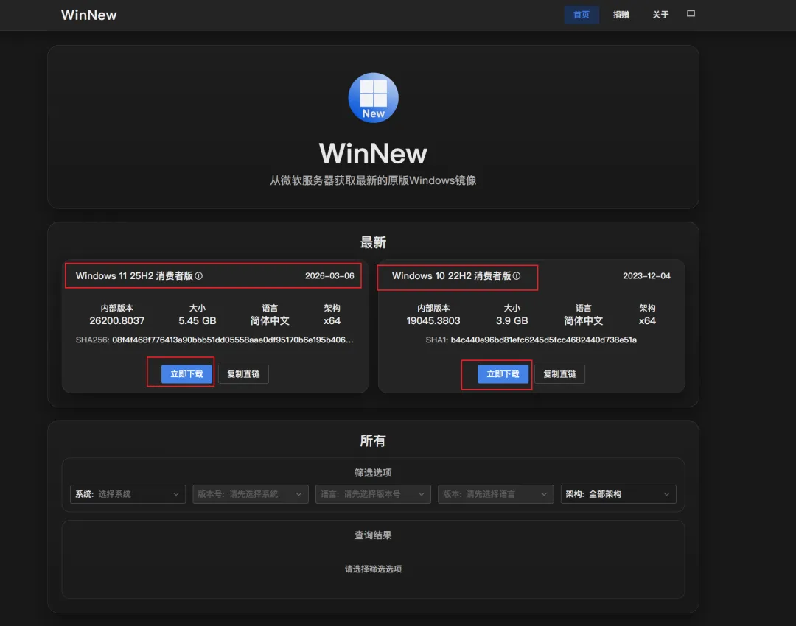The height and width of the screenshot is (626, 796).
Task: Click WinNew brand text in header
Action: 89,15
